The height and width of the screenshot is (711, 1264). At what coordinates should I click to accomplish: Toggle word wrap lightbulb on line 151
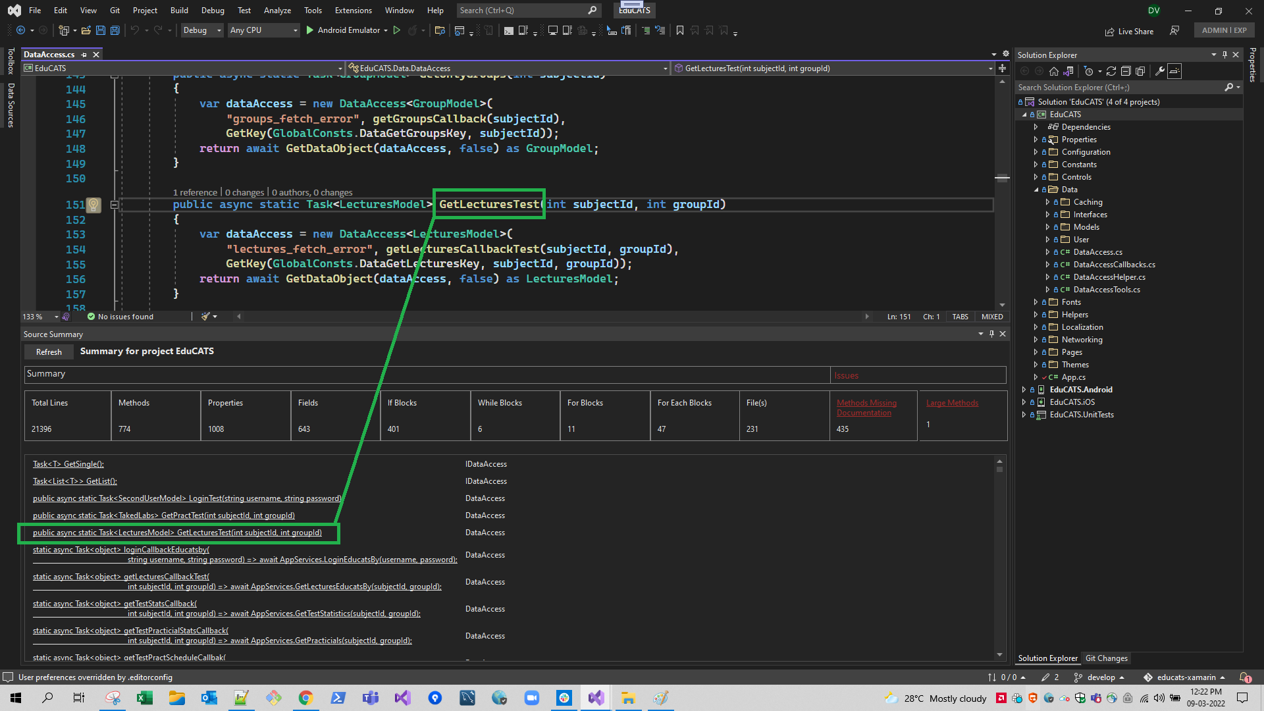93,205
